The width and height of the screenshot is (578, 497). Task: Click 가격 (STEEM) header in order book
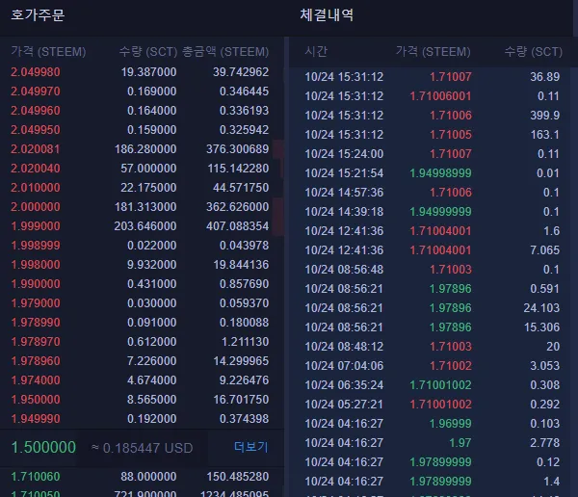[48, 52]
